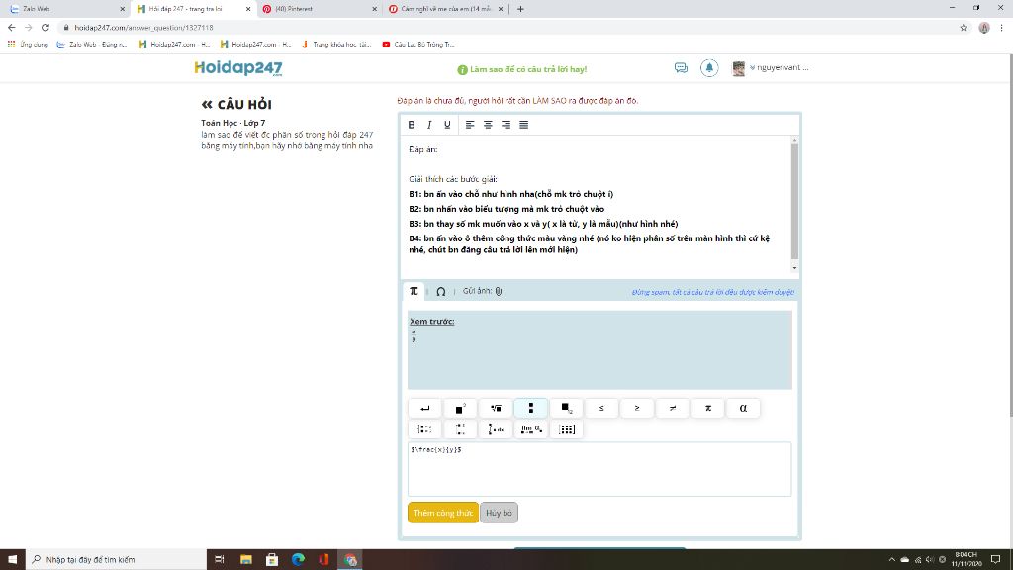Screen dimensions: 1013x570
Task: Open File Explorer from the taskbar
Action: pyautogui.click(x=246, y=560)
